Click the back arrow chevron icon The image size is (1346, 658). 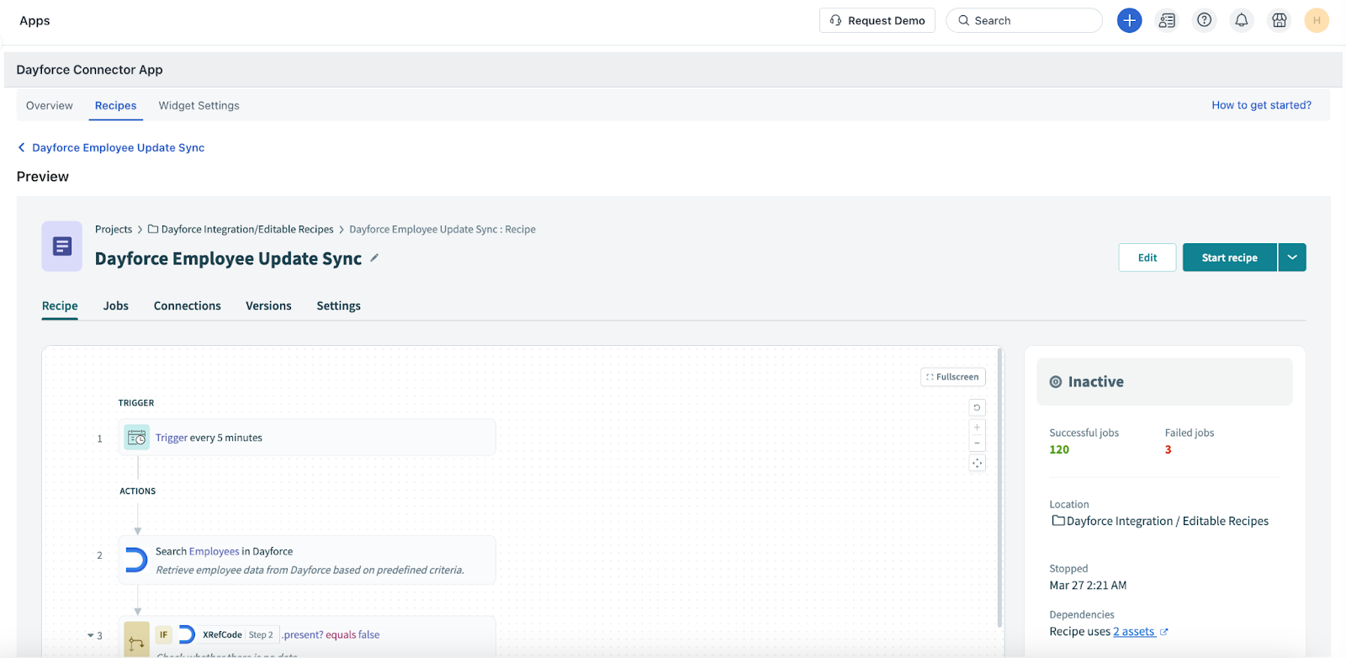pos(21,147)
